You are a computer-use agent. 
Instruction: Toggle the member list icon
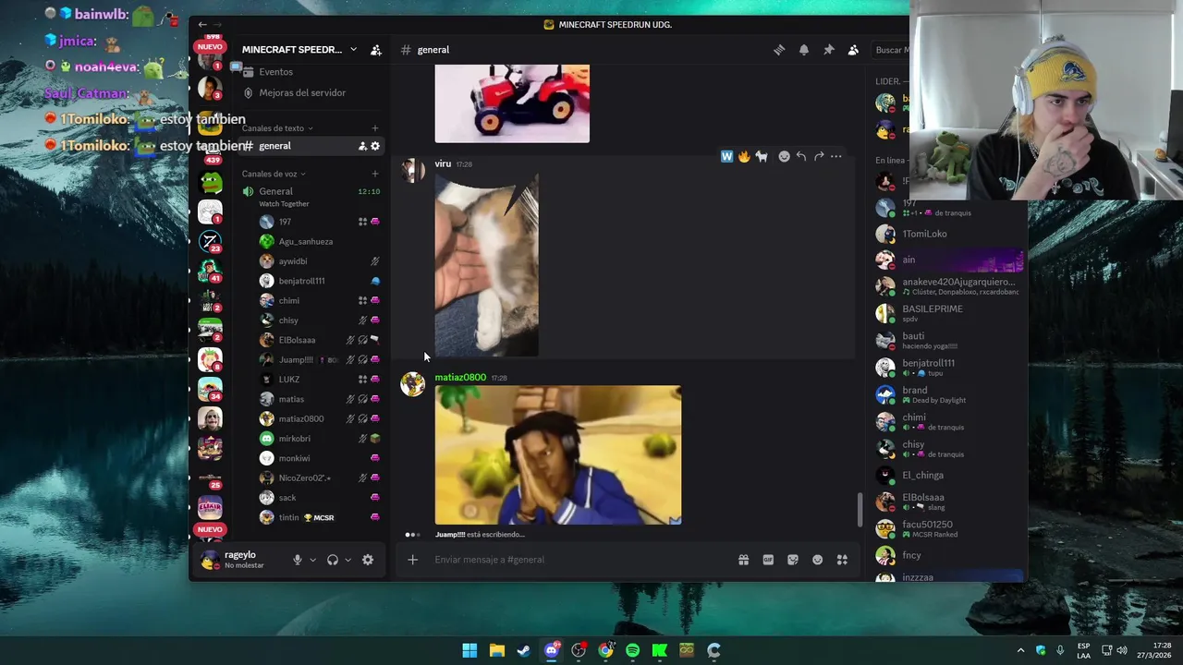tap(853, 50)
